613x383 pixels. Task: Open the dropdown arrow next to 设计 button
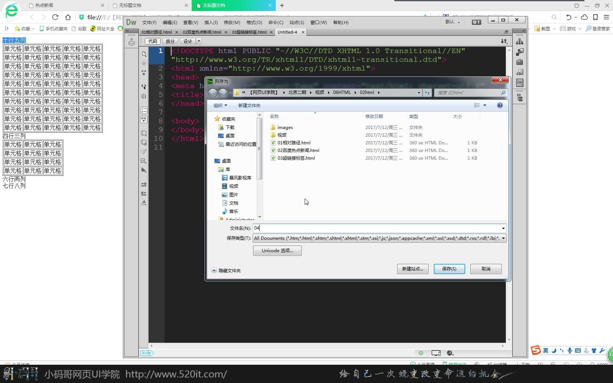[x=199, y=41]
